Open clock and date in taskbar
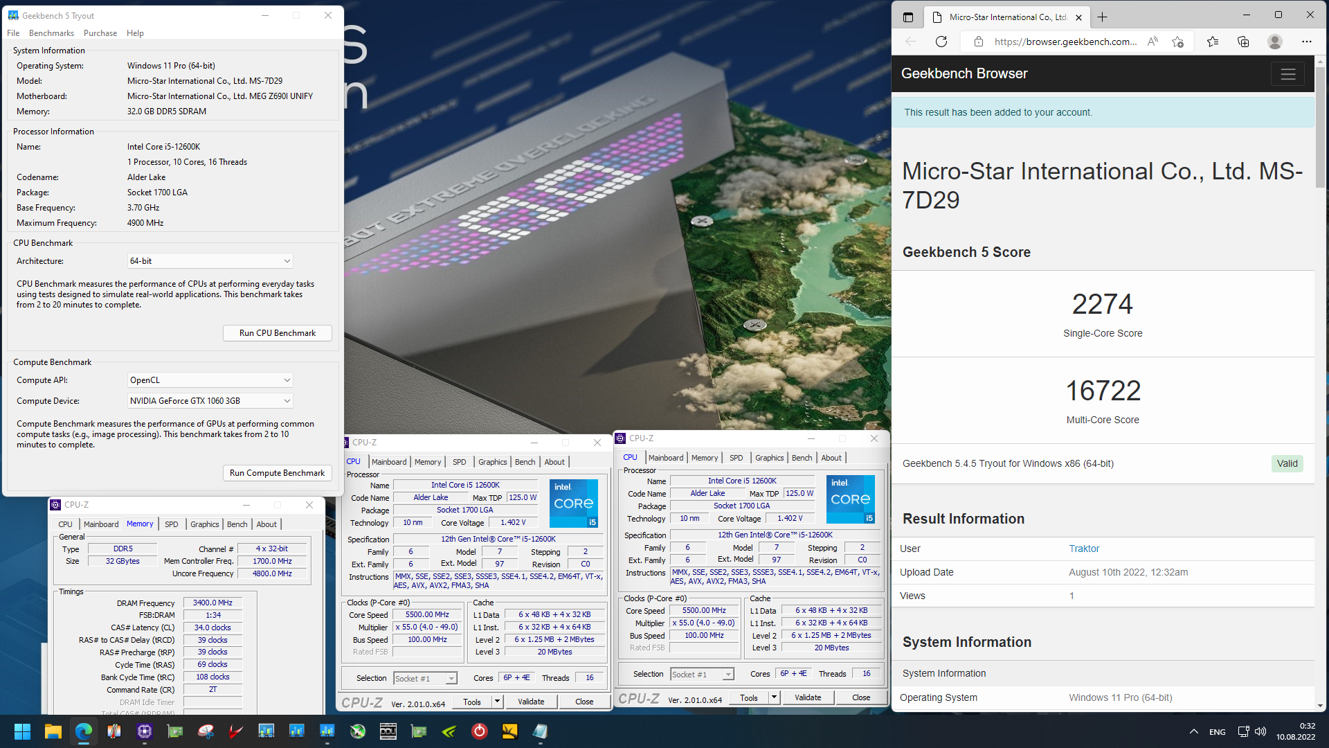 click(x=1296, y=731)
